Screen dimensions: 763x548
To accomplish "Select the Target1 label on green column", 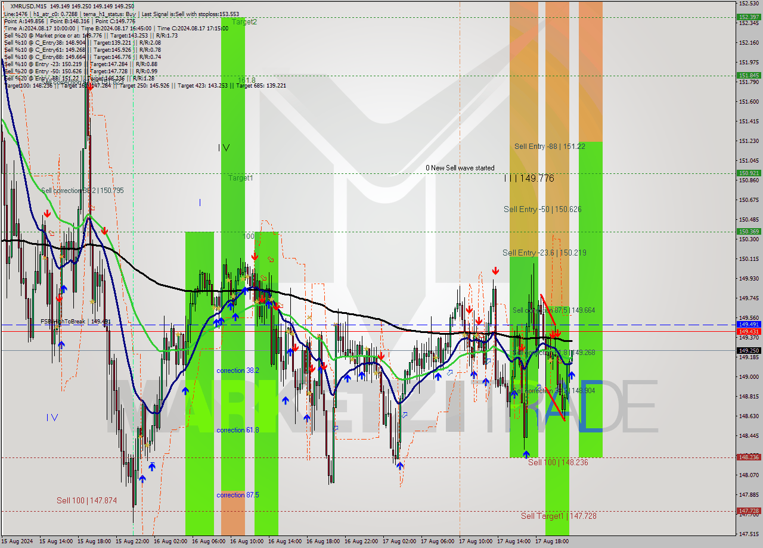I will [x=240, y=178].
